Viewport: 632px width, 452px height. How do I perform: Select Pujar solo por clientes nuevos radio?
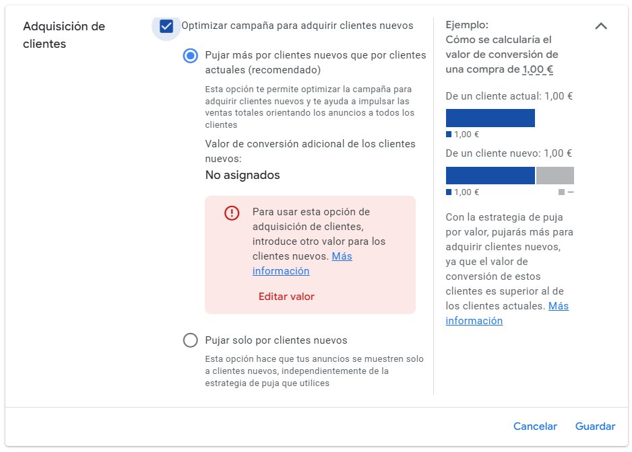pos(190,340)
